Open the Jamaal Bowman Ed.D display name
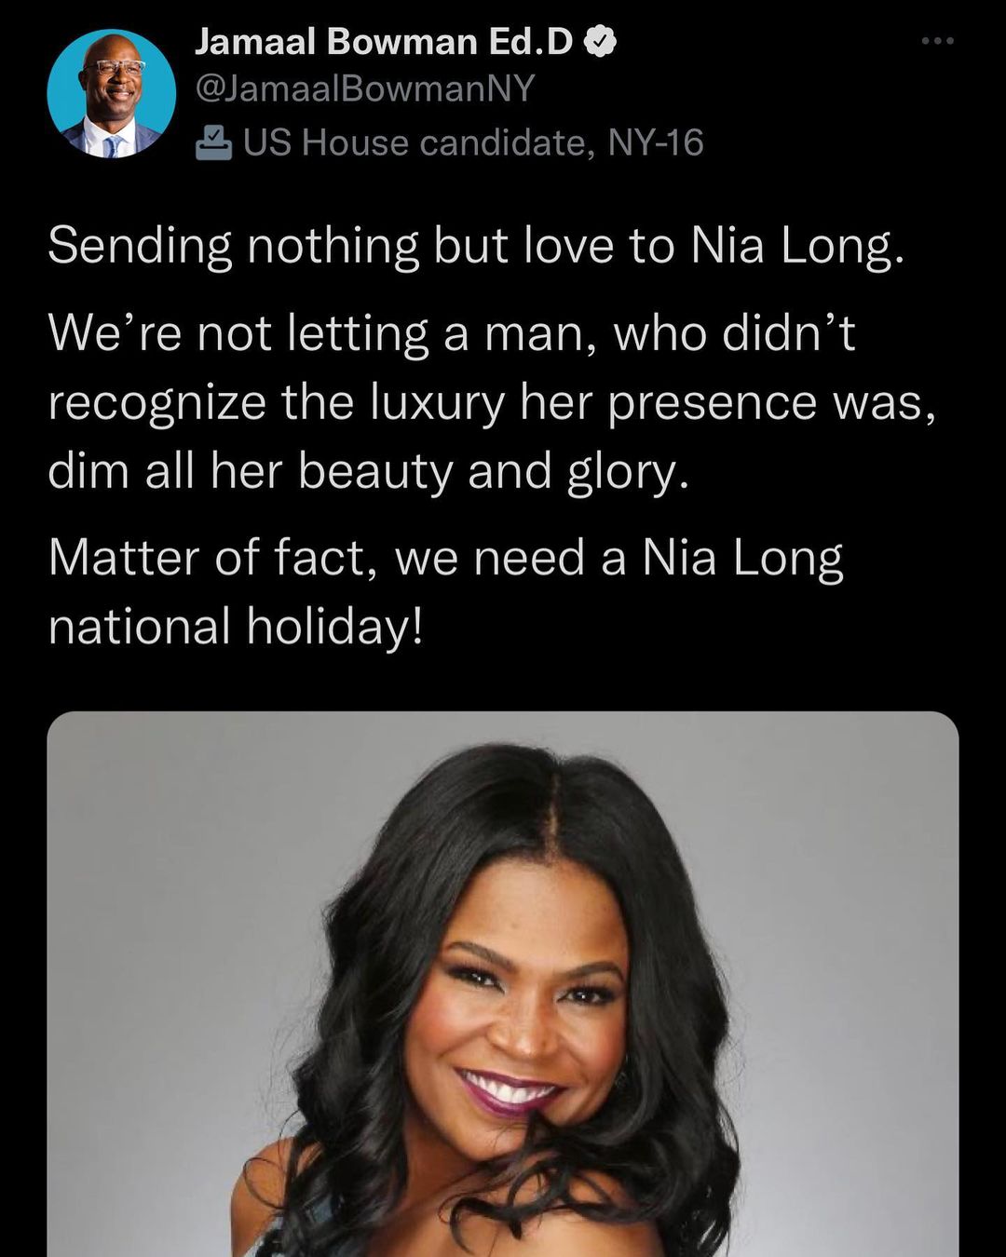This screenshot has width=1006, height=1257. [x=384, y=42]
